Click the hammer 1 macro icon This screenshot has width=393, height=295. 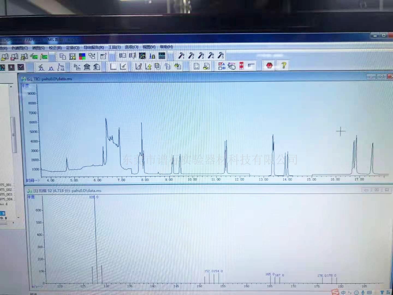181,56
